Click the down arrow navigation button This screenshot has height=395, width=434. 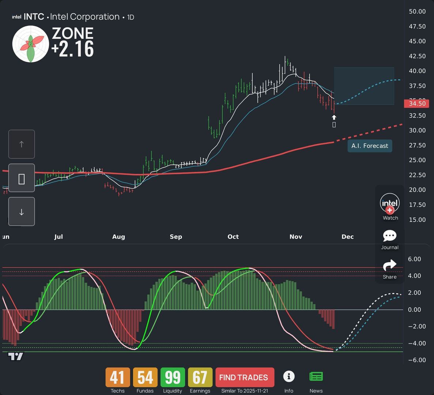(x=21, y=211)
